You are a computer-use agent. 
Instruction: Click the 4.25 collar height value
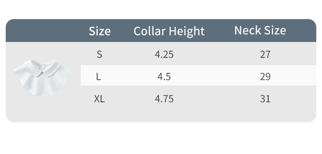tap(164, 55)
